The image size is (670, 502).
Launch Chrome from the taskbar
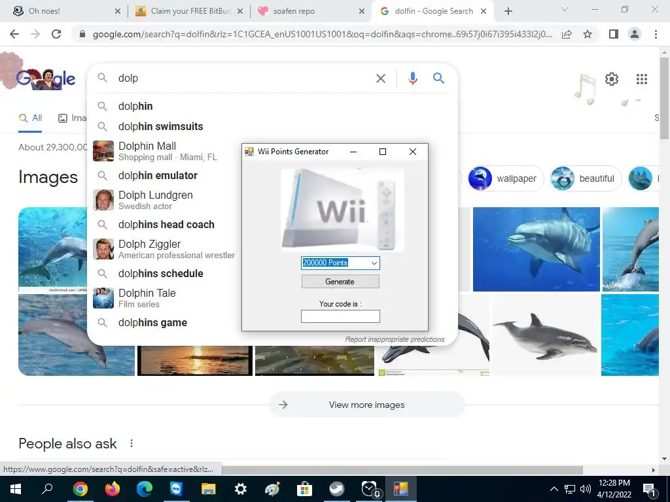click(80, 489)
